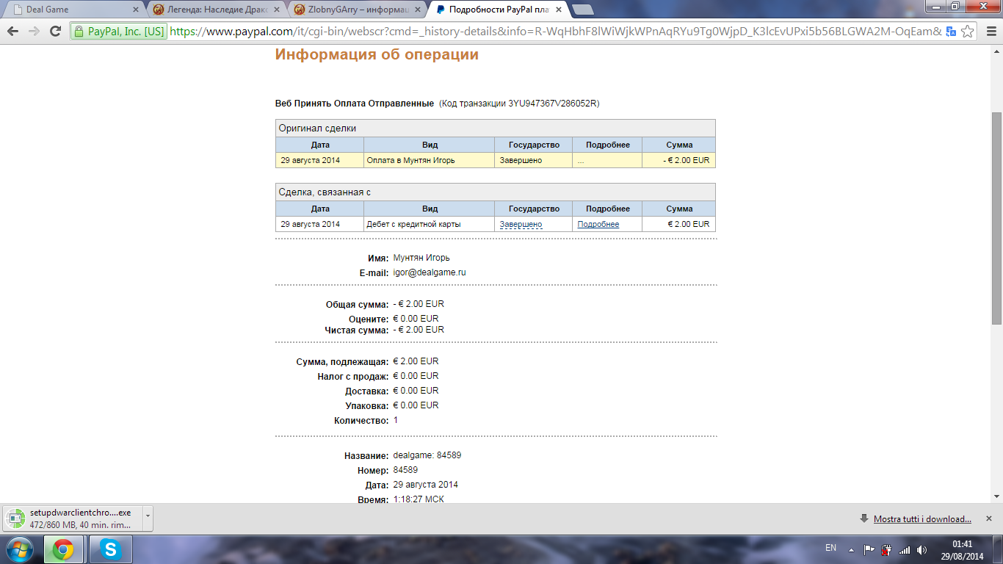Click the Имя value Мунтян Игорь
1003x564 pixels.
pos(421,258)
